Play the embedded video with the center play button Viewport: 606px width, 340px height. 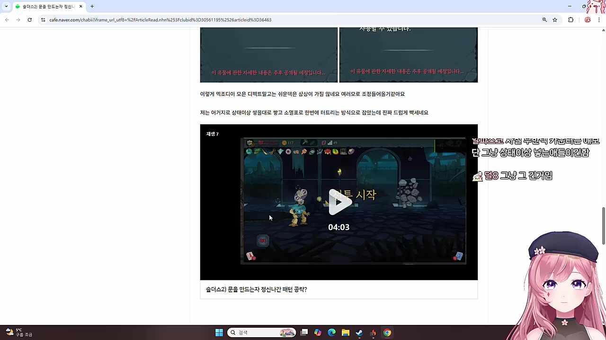point(339,202)
